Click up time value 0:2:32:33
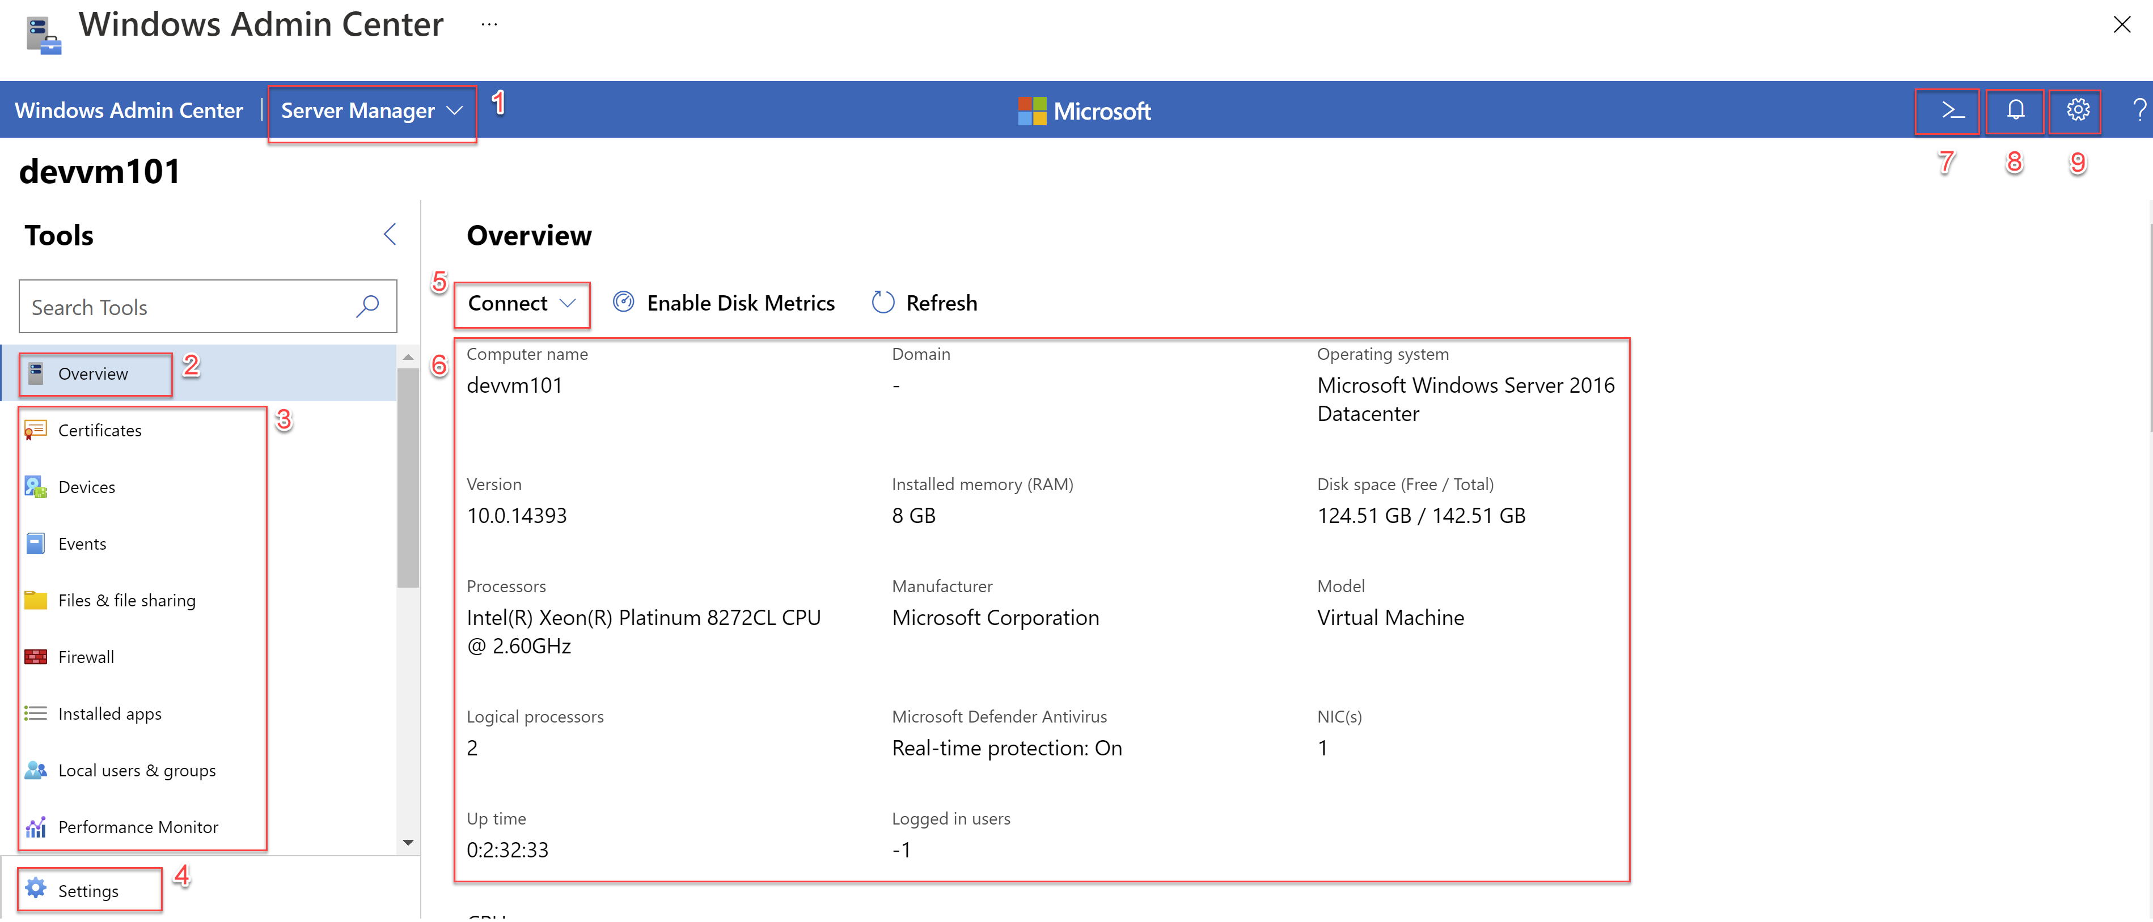 point(507,849)
